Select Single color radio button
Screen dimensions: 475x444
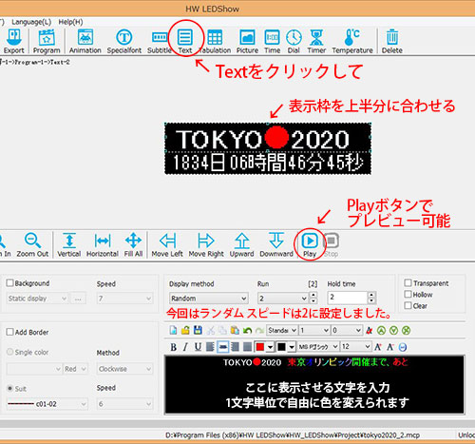(x=10, y=352)
